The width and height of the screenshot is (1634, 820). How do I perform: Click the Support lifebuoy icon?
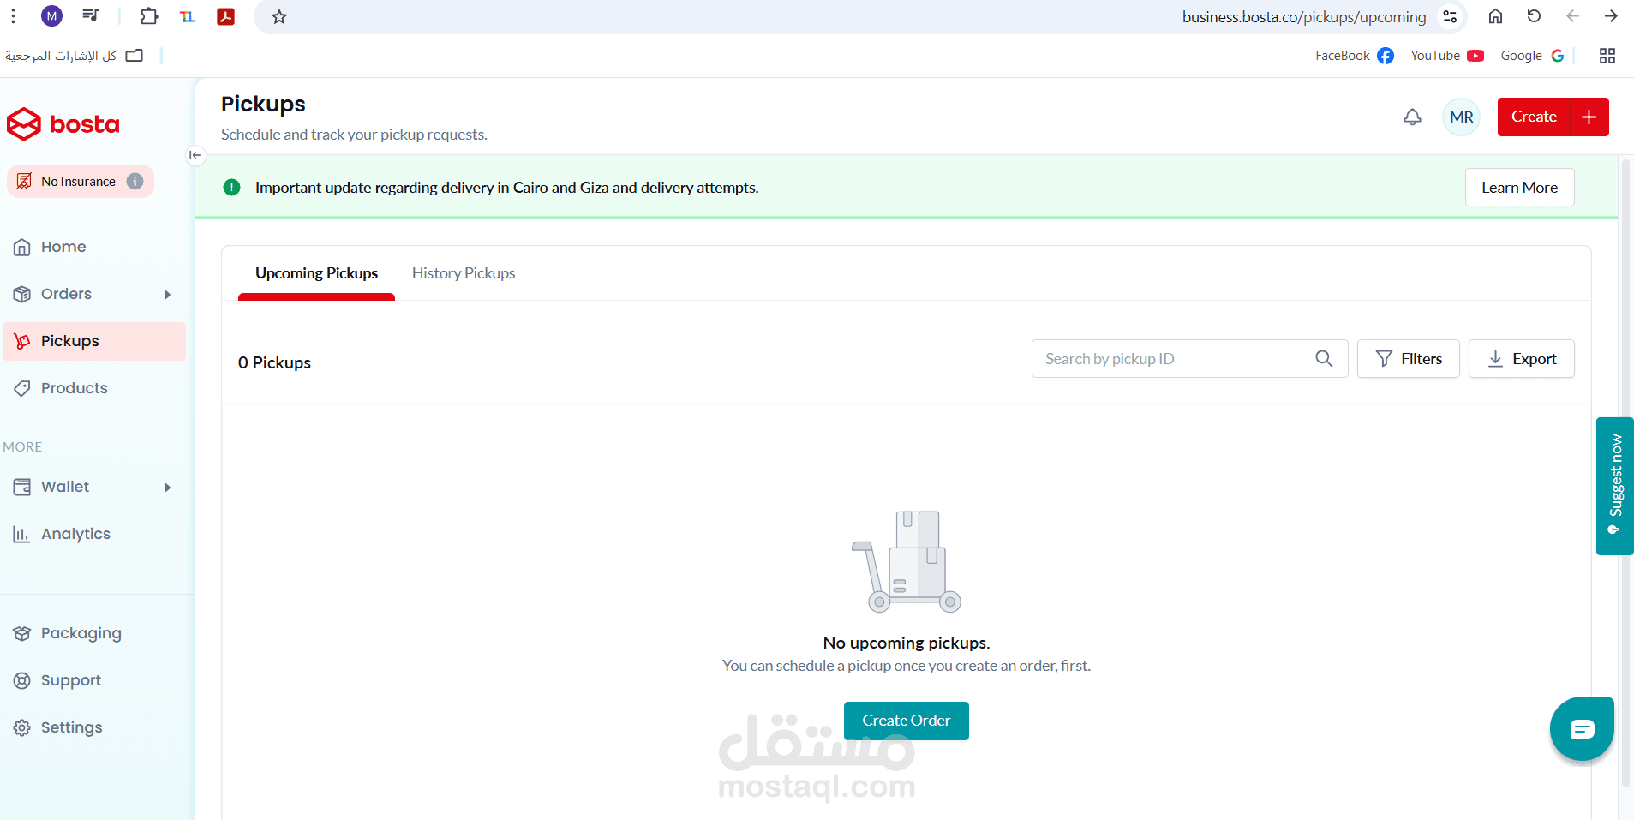[22, 681]
